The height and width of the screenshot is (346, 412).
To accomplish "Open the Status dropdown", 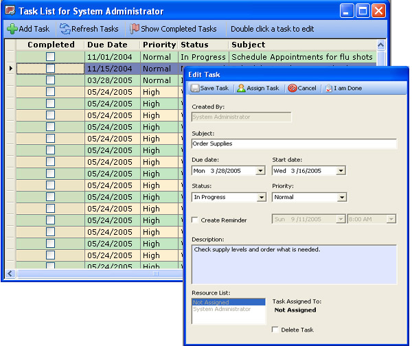I will click(261, 198).
